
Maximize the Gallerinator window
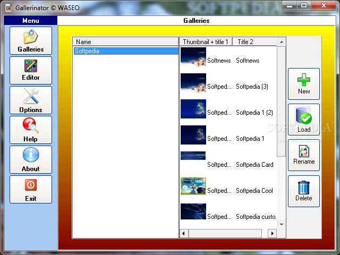tap(304, 5)
